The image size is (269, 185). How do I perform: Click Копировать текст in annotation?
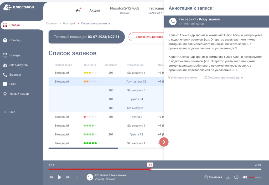(x=183, y=78)
